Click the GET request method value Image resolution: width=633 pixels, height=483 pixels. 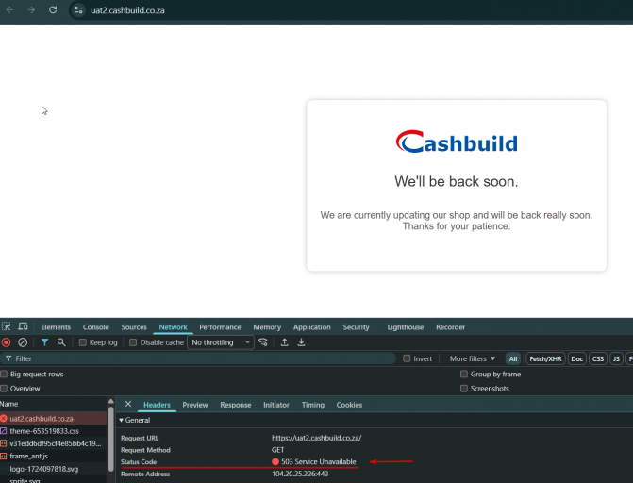pos(277,450)
